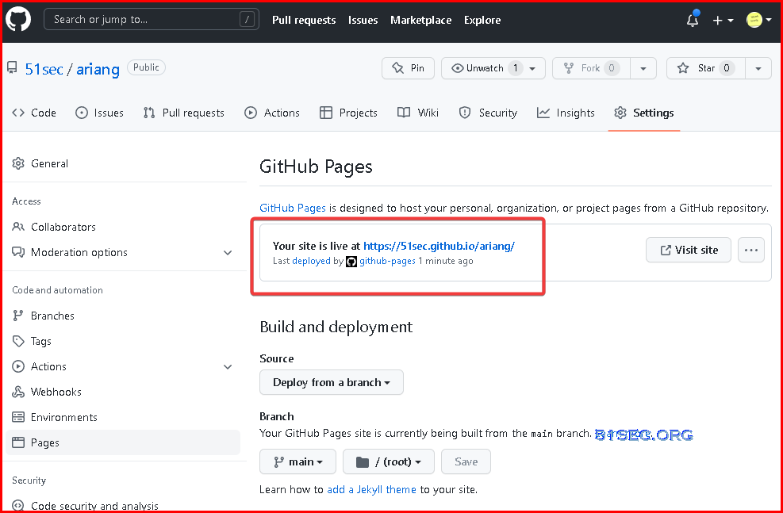This screenshot has height=513, width=783.
Task: Open Pages settings in sidebar
Action: (123, 442)
